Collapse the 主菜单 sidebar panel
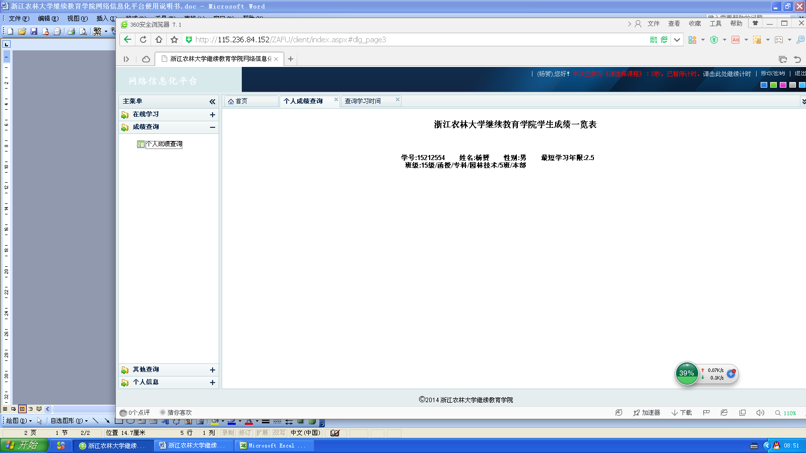This screenshot has width=806, height=453. pos(212,102)
